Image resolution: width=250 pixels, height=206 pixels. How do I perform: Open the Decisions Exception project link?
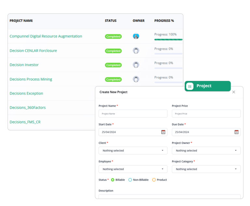tap(26, 93)
